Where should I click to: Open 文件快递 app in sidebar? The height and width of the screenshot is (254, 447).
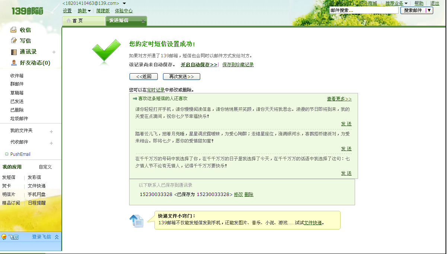[37, 186]
